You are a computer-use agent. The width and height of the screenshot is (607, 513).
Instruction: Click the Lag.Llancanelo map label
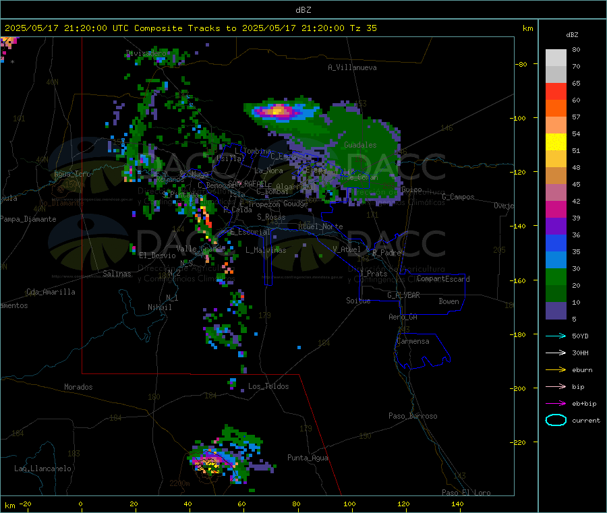point(42,469)
